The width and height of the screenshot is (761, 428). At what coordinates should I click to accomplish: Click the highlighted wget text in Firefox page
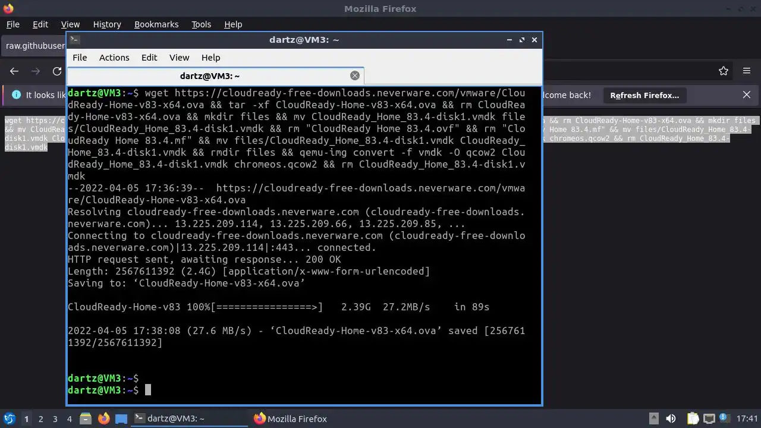point(36,133)
